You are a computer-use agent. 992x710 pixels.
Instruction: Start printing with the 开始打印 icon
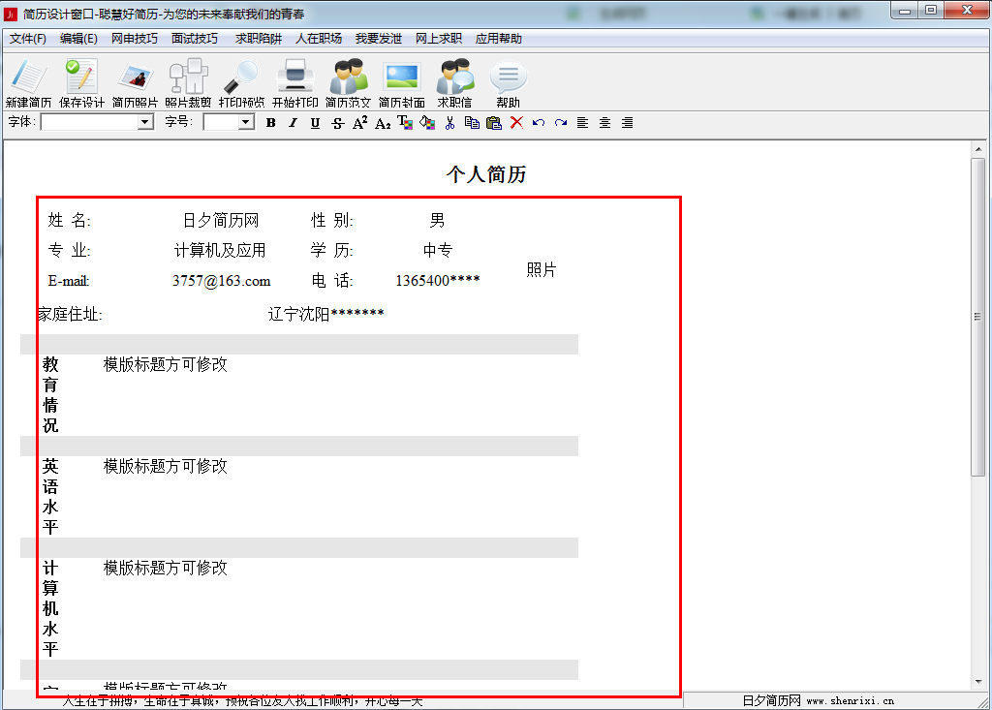point(294,81)
